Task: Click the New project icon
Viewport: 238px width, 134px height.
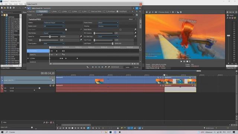Action: [2, 7]
